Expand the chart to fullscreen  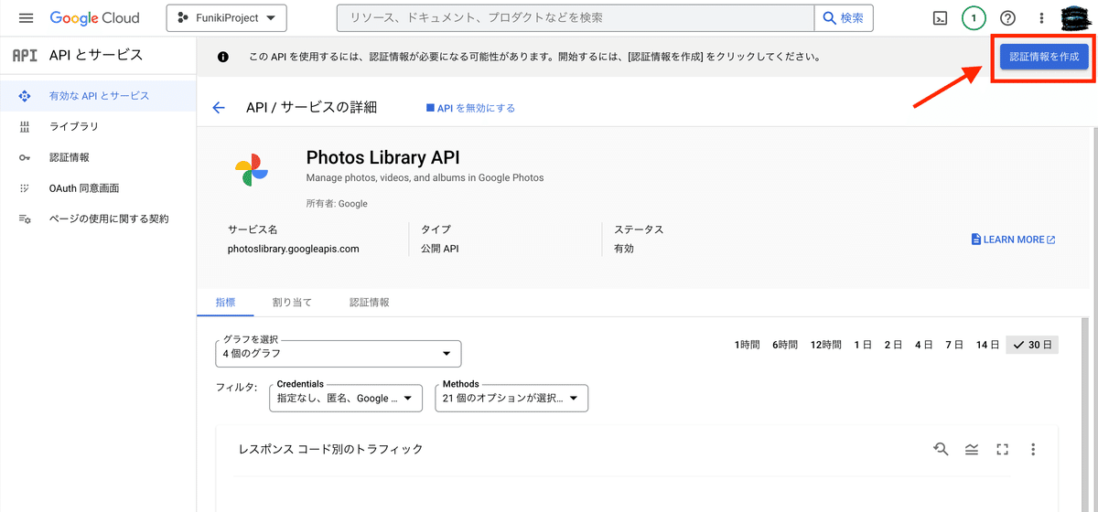[x=1002, y=449]
